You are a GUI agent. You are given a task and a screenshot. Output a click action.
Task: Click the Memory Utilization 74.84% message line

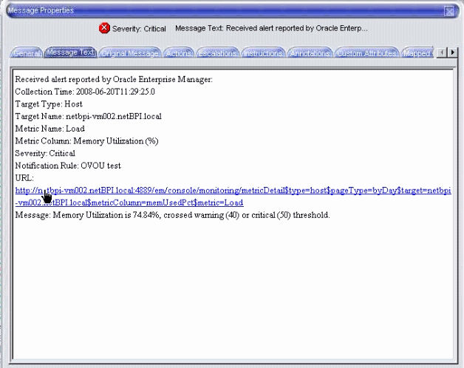tap(172, 215)
